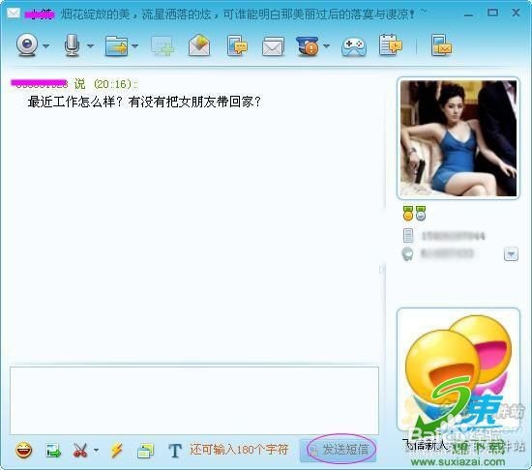Click the greyed invite-to-chat icon
The height and width of the screenshot is (470, 532).
(163, 45)
